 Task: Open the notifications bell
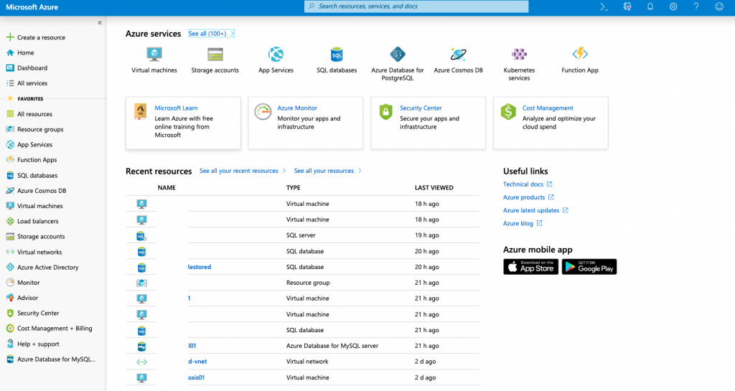tap(650, 6)
